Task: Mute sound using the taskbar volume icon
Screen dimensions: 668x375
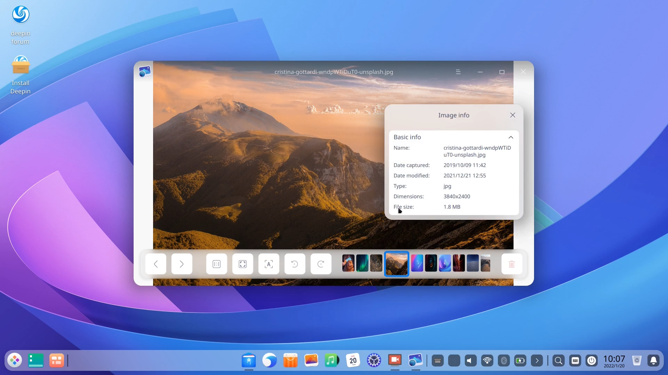Action: (x=470, y=360)
